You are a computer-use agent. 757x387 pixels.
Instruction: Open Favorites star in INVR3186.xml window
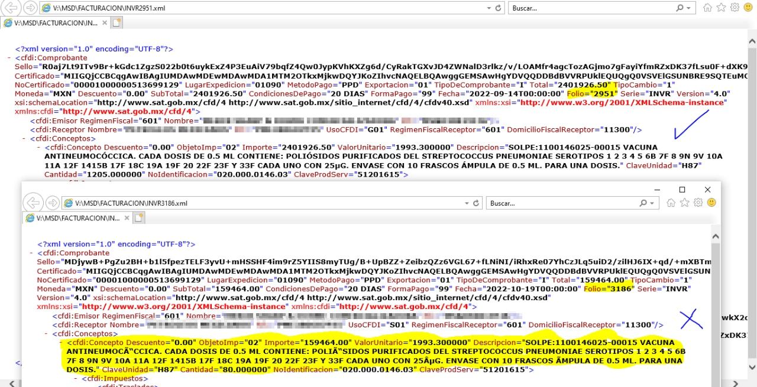pos(683,203)
